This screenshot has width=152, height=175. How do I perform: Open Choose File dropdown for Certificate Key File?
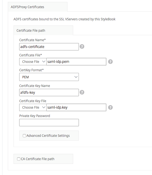(33, 107)
